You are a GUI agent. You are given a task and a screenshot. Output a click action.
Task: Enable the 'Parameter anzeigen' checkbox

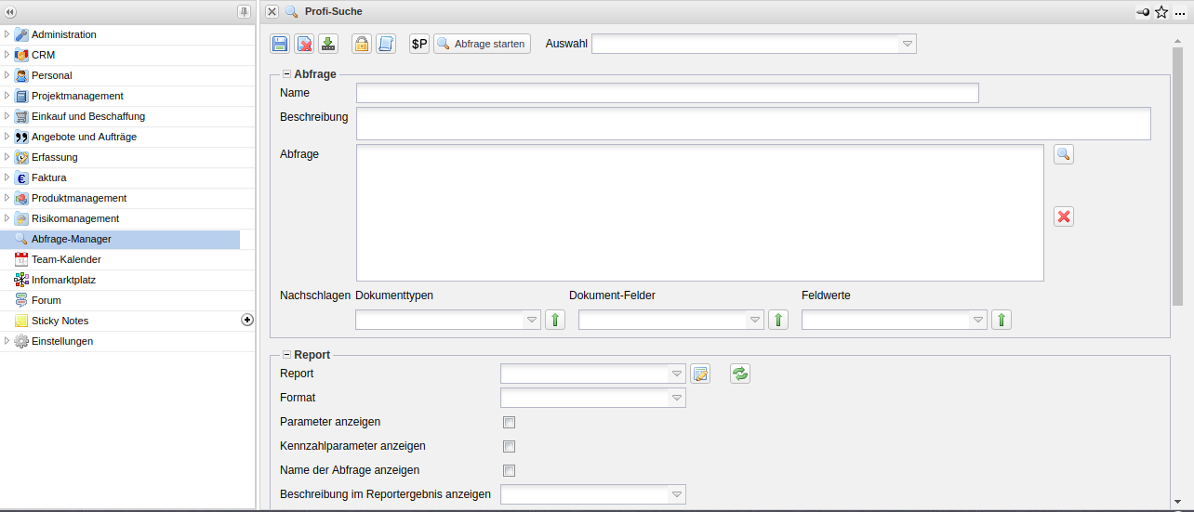tap(509, 423)
